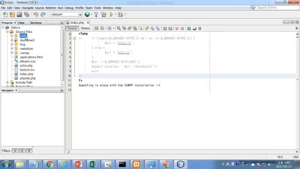The height and width of the screenshot is (169, 300).
Task: Toggle Highlight Search icon in editor toolbar
Action: 135,28
